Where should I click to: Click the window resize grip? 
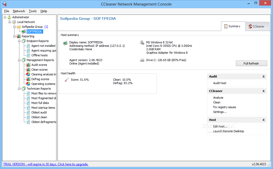pyautogui.click(x=269, y=165)
